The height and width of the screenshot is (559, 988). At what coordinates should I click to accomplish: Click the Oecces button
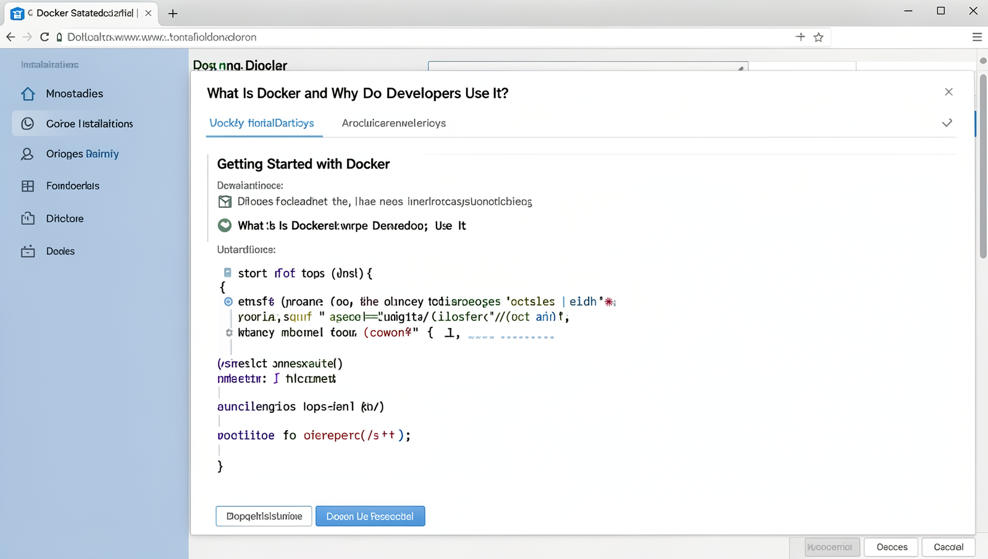pos(892,547)
